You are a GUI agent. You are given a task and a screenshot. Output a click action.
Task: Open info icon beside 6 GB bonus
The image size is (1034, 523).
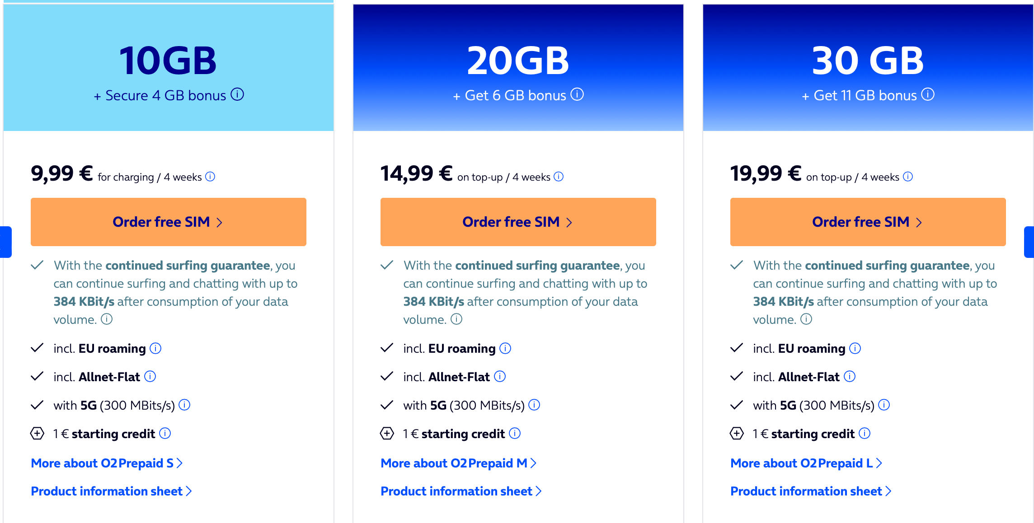(x=577, y=94)
